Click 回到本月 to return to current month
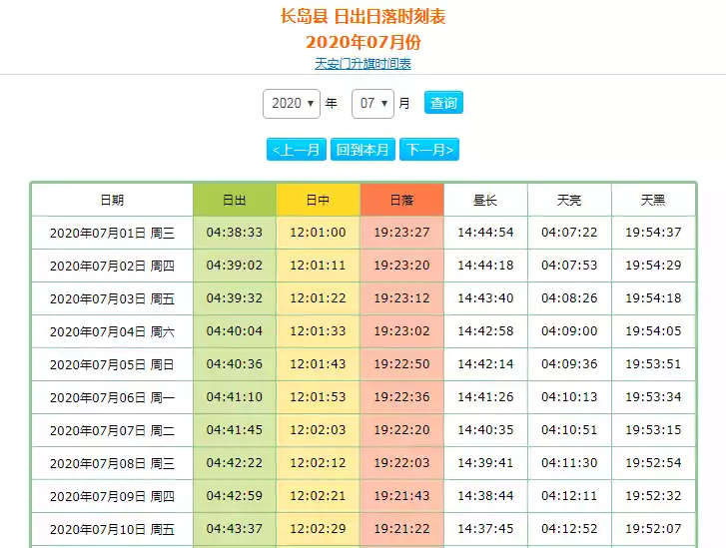Screen dimensions: 726x548 [x=363, y=150]
